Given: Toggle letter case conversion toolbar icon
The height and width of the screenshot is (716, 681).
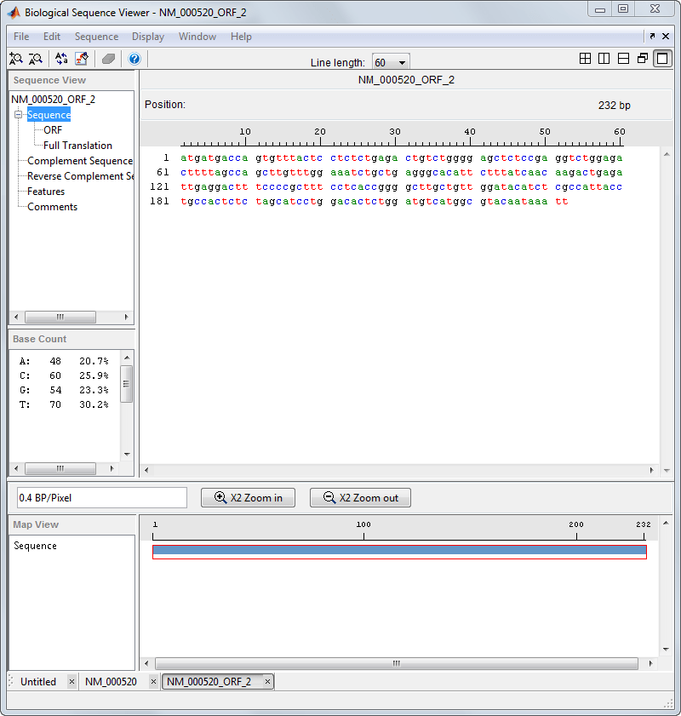Looking at the screenshot, I should [x=61, y=59].
